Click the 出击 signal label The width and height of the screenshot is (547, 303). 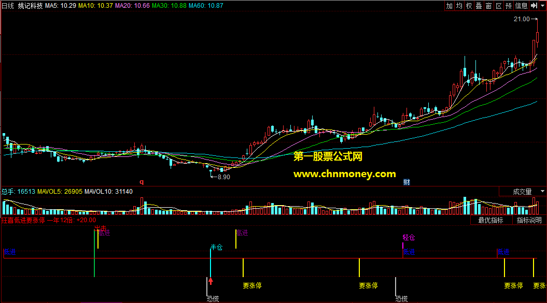[101, 228]
